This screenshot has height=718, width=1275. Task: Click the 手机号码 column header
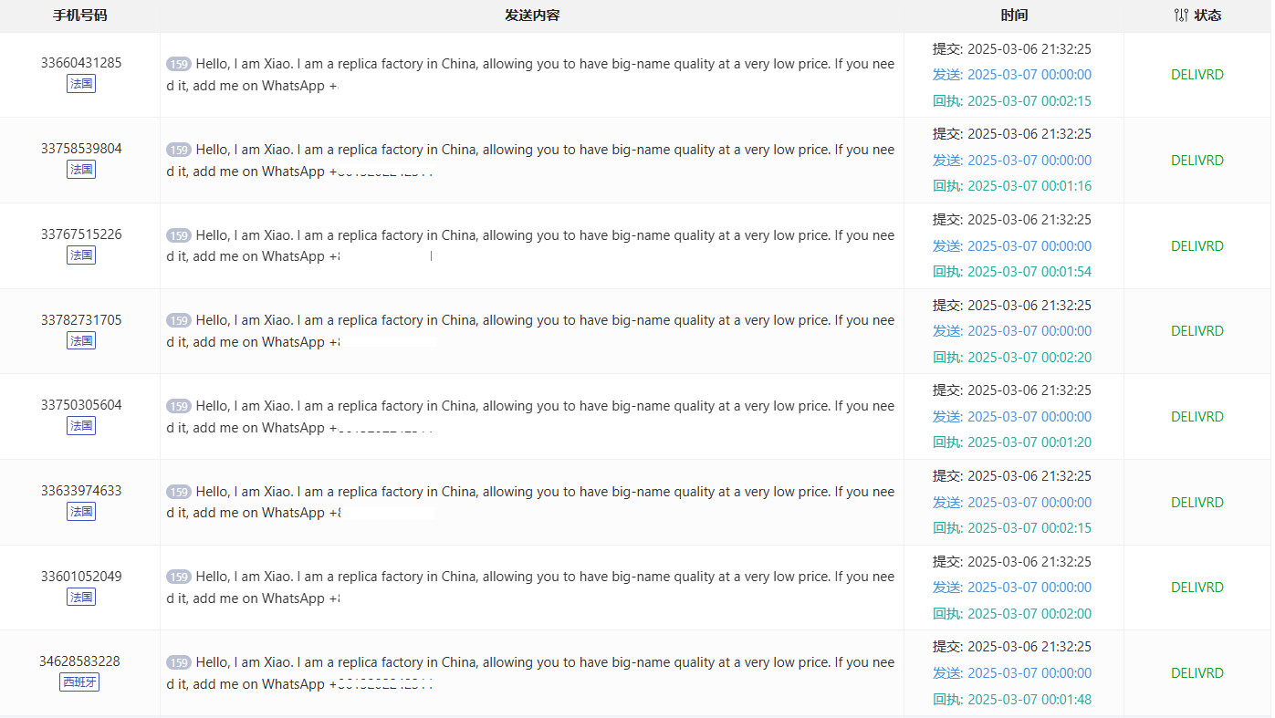(x=79, y=16)
